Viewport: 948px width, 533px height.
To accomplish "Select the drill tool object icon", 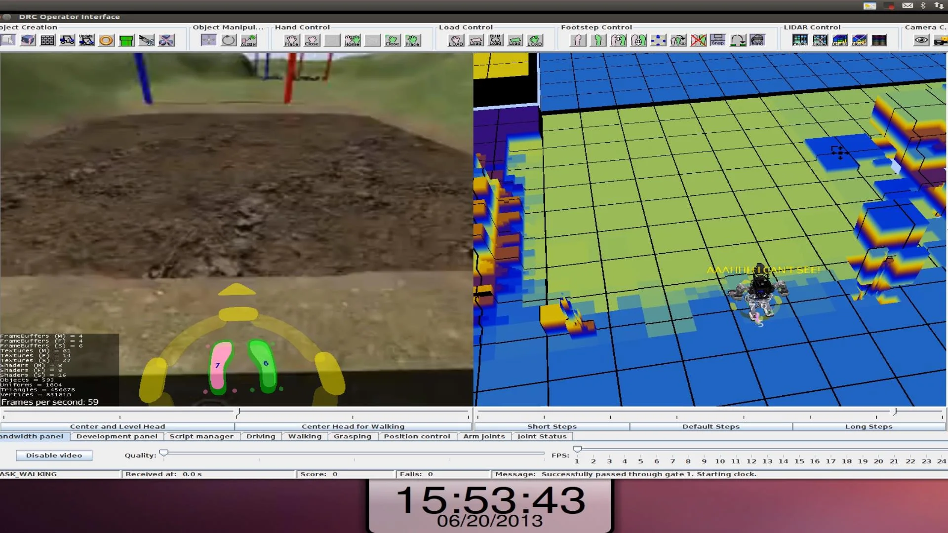I will click(146, 40).
